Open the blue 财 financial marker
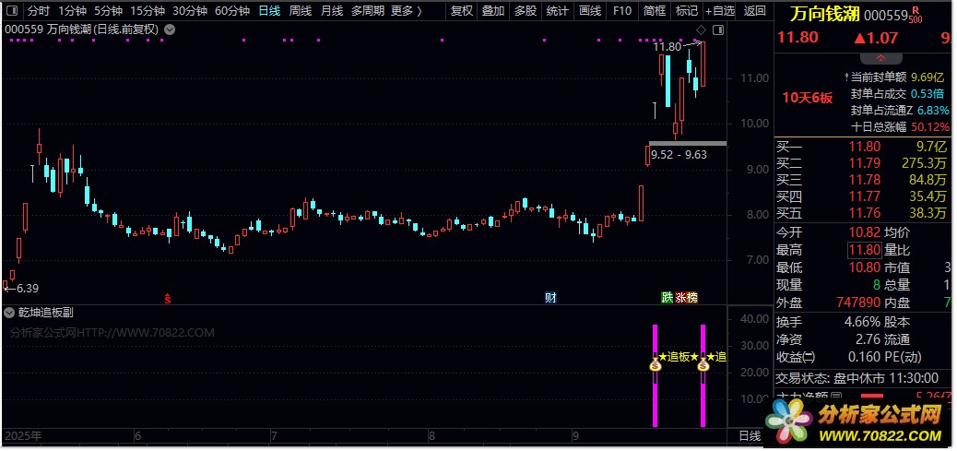The height and width of the screenshot is (451, 957). 550,298
